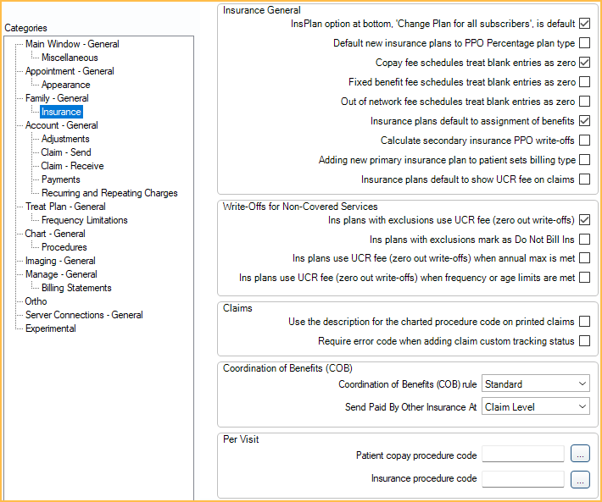
Task: Check Require error code for claim tracking status
Action: (x=584, y=341)
